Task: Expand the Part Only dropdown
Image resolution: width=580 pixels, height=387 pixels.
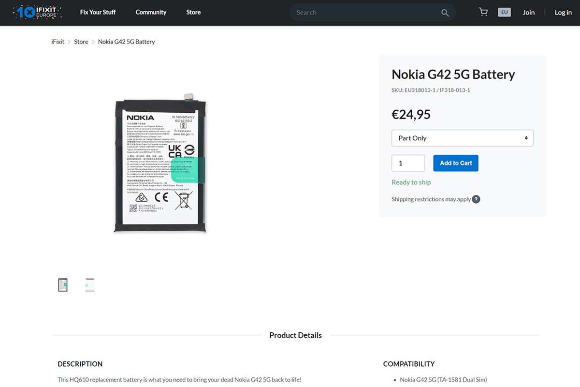Action: coord(463,138)
